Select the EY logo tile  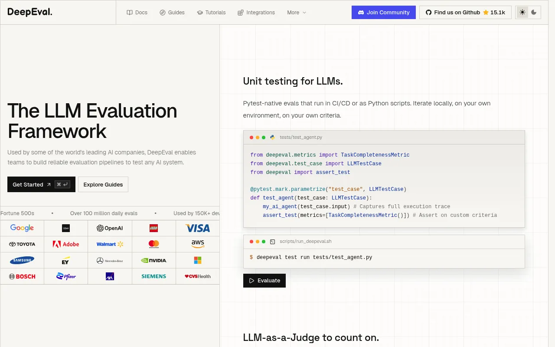66,260
